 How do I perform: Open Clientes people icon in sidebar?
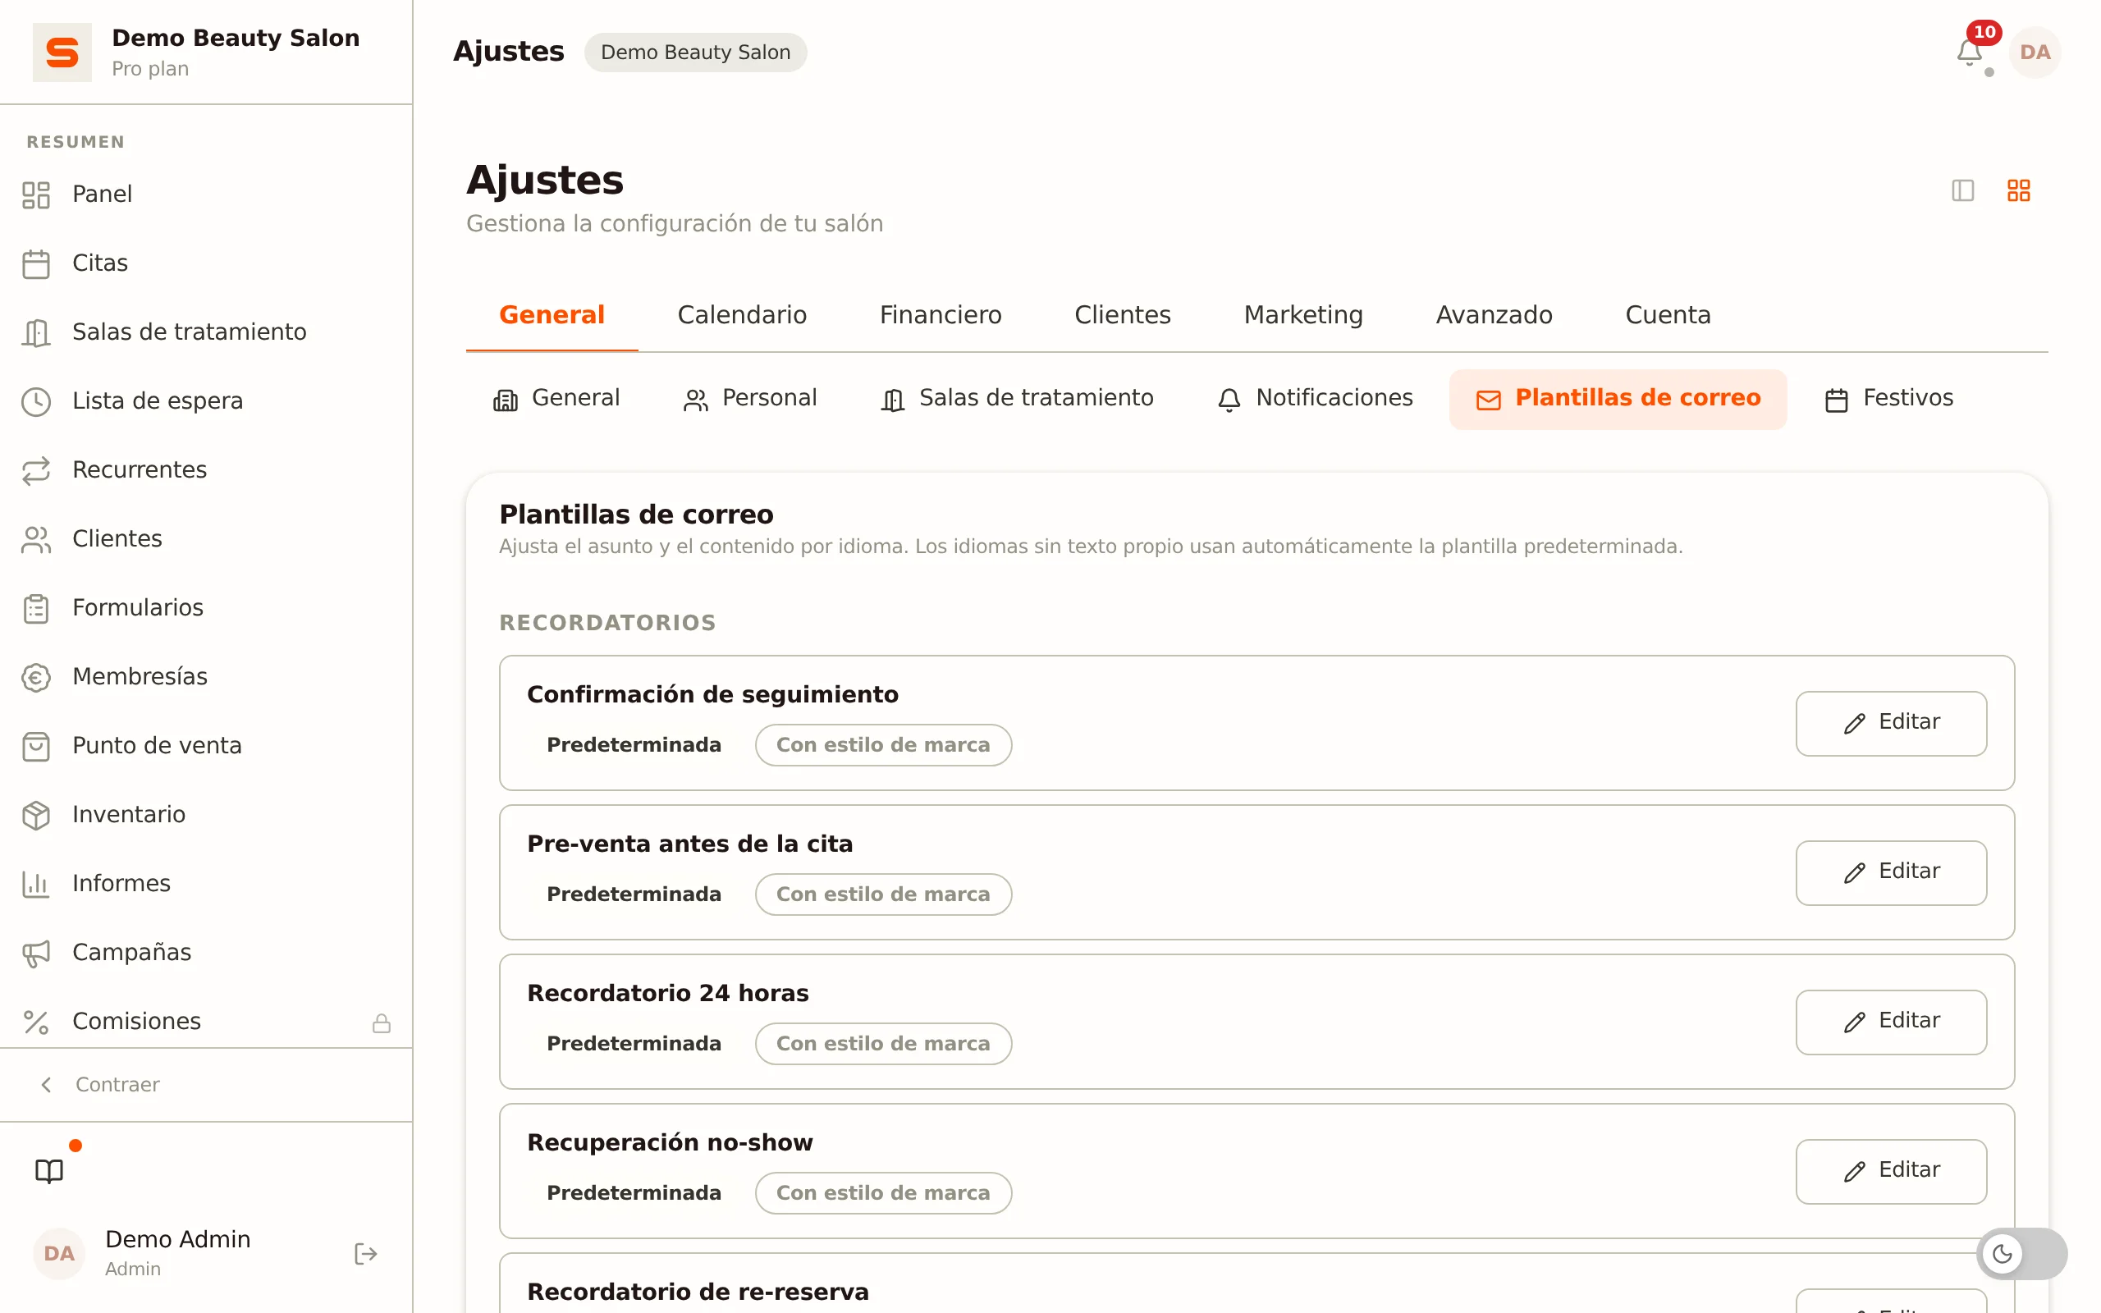35,539
